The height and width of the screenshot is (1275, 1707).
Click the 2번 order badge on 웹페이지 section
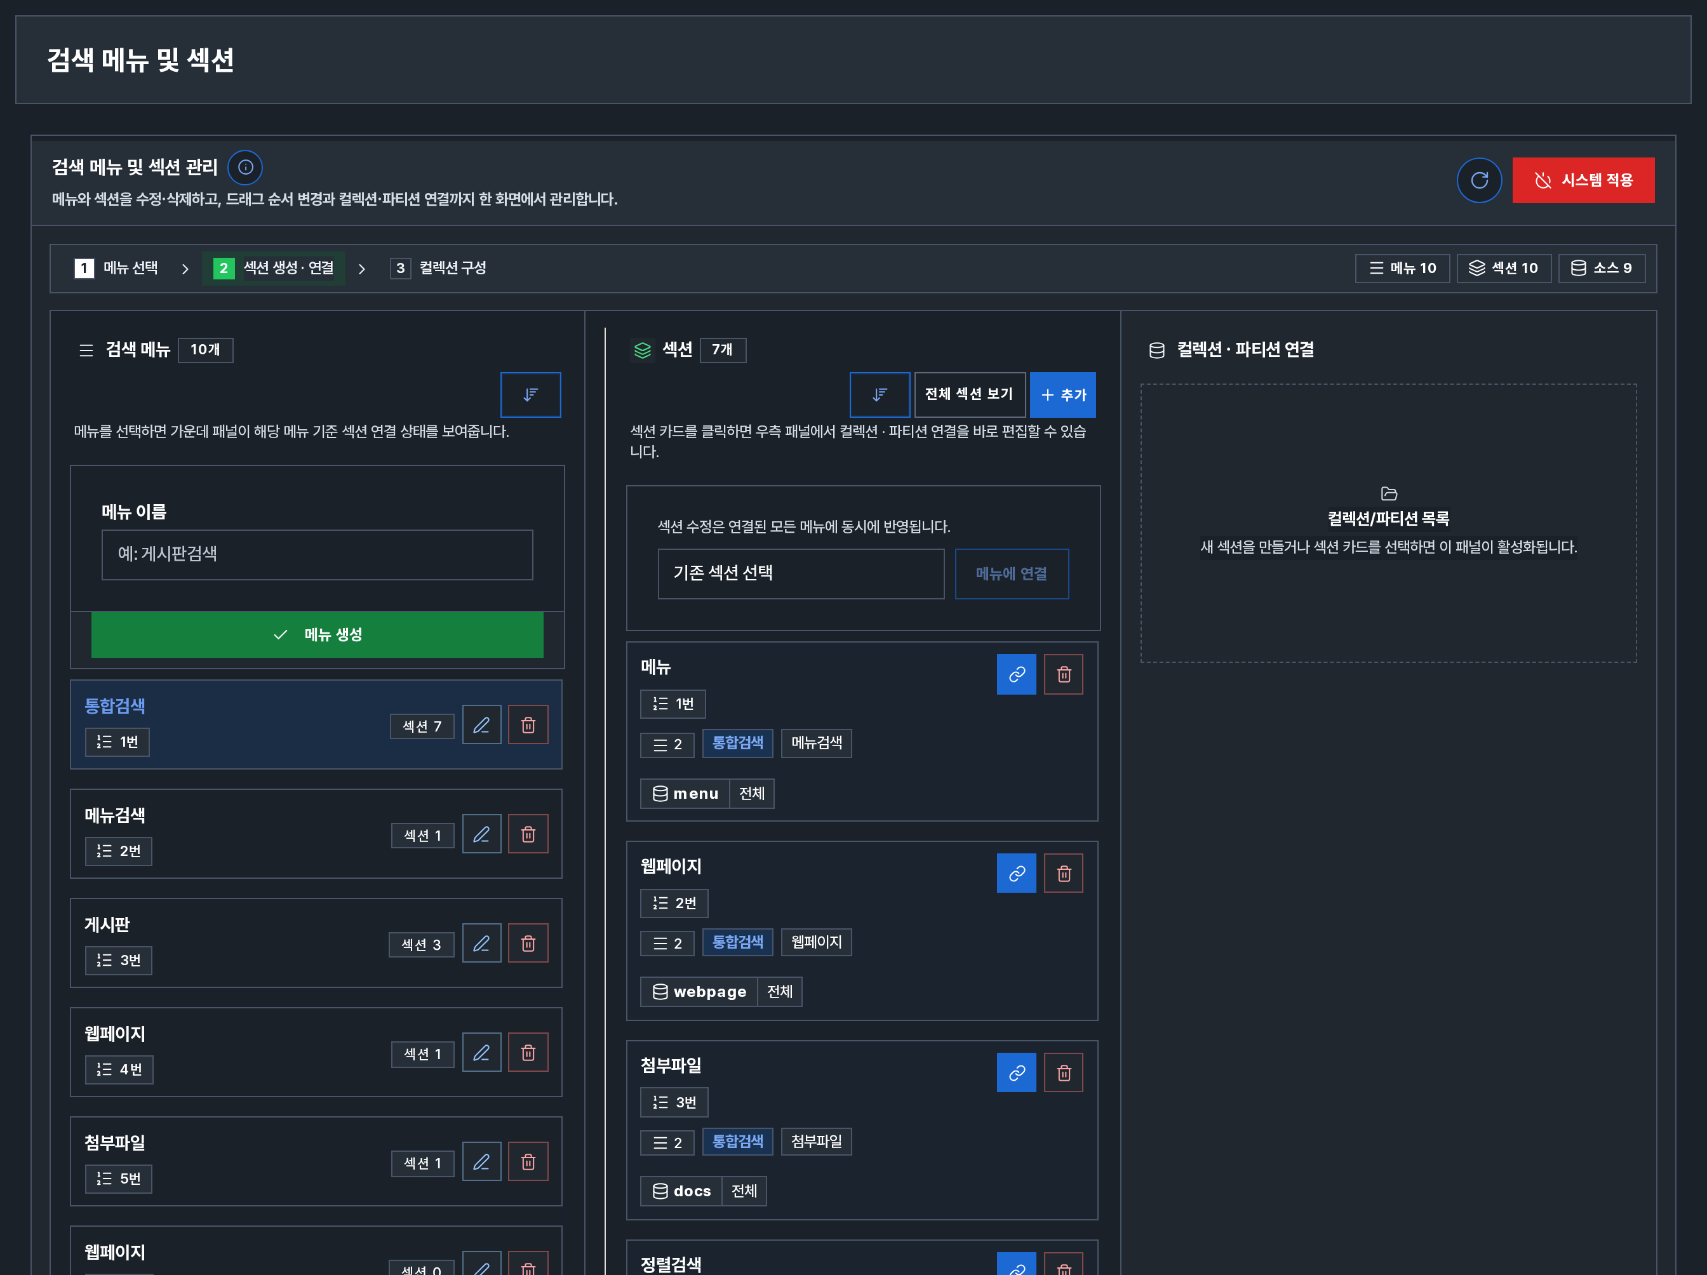[x=674, y=903]
